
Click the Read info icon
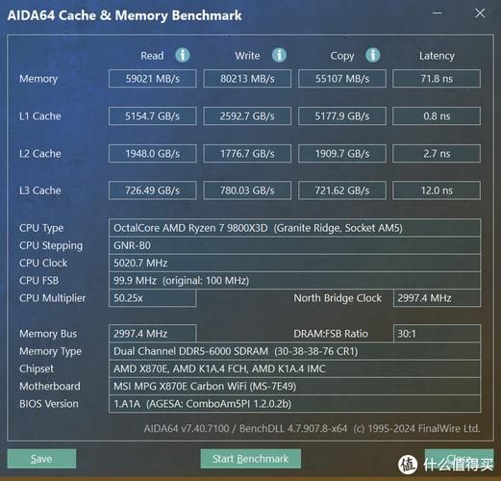(x=183, y=55)
